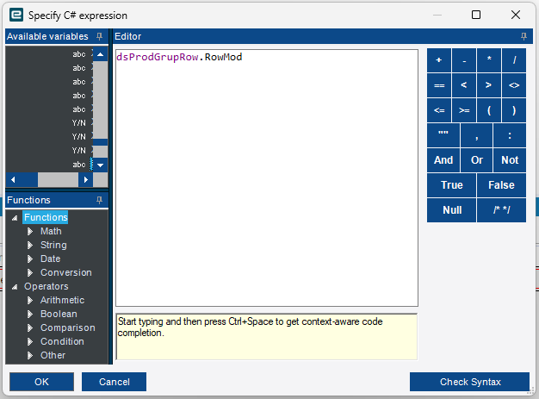
Task: Insert the And operator
Action: [x=443, y=160]
